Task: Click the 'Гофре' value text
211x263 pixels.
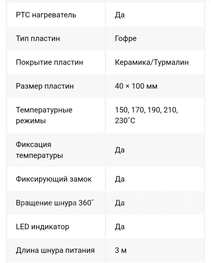Action: [126, 39]
